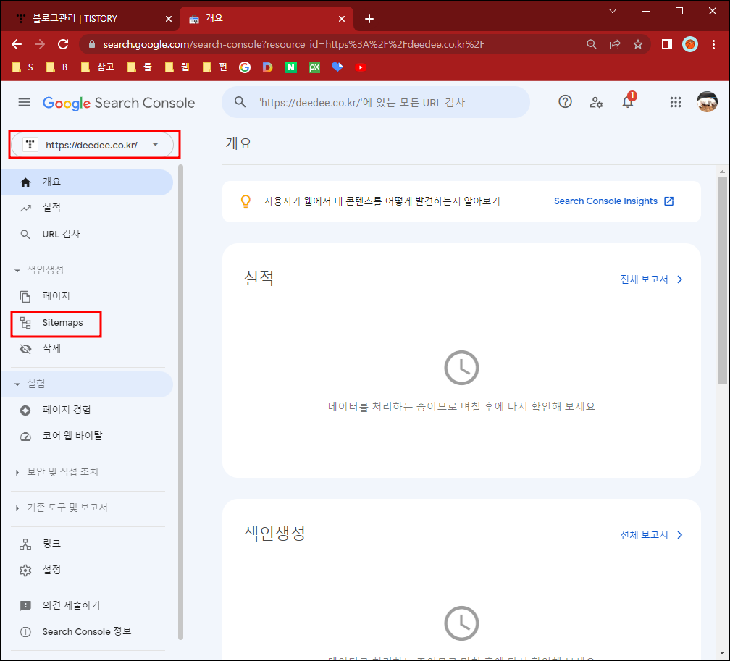Open the Help question mark icon
This screenshot has height=661, width=730.
point(565,102)
